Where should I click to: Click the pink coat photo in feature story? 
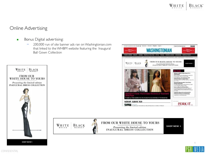[136, 80]
